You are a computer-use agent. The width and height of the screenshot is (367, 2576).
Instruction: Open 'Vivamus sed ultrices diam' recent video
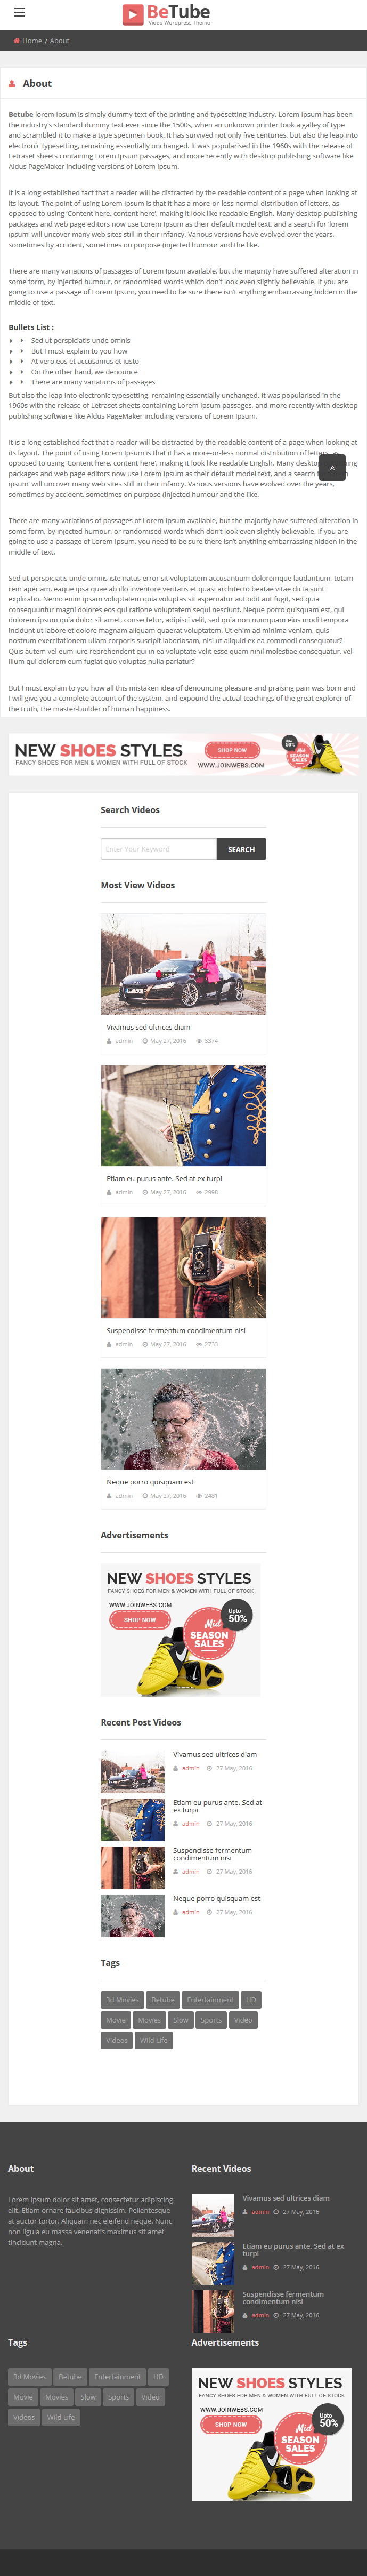coord(215,1754)
